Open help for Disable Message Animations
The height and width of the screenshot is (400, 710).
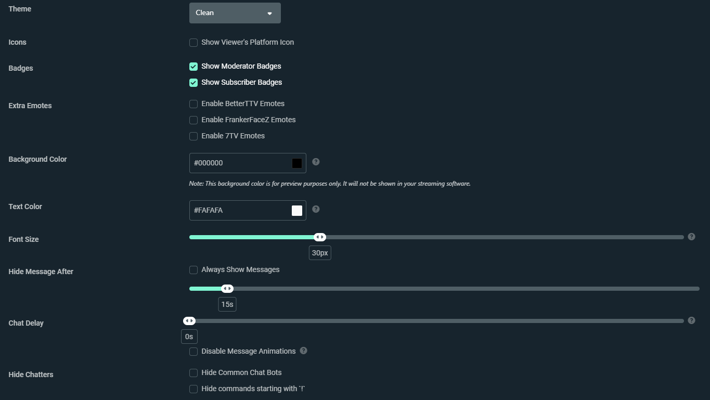303,351
